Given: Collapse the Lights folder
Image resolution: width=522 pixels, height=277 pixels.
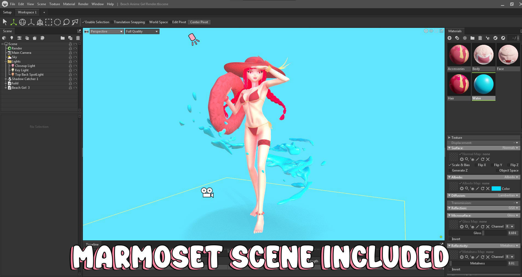Looking at the screenshot, I should click(5, 61).
